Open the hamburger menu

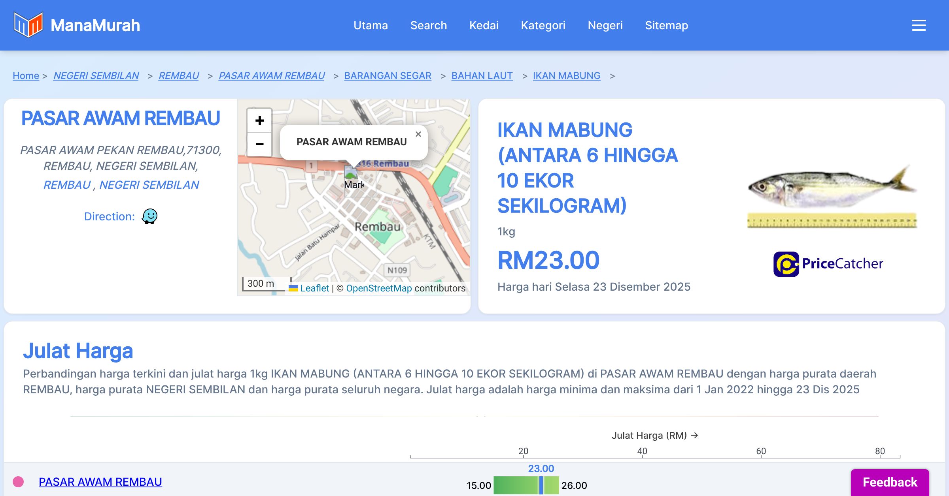click(919, 25)
